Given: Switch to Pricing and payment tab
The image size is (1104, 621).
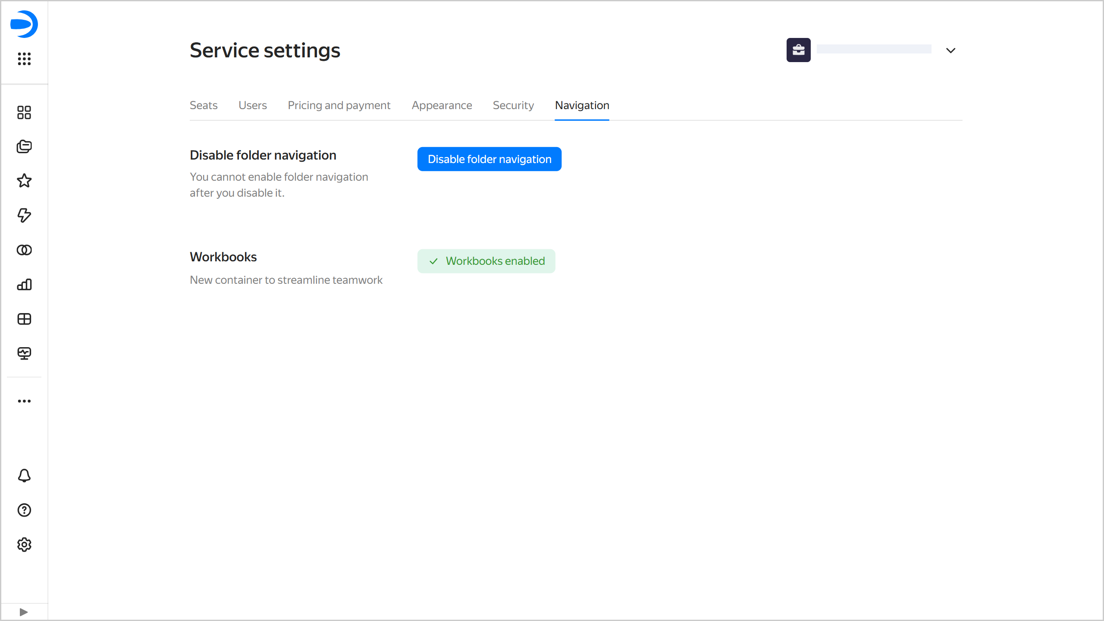Looking at the screenshot, I should [x=339, y=105].
